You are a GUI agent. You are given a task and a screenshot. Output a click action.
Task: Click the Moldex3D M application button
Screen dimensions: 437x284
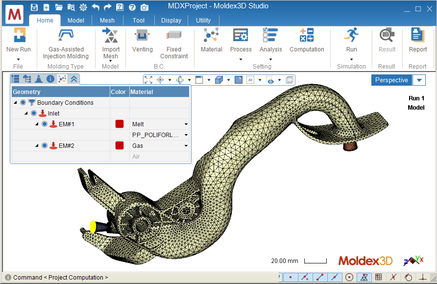click(14, 14)
